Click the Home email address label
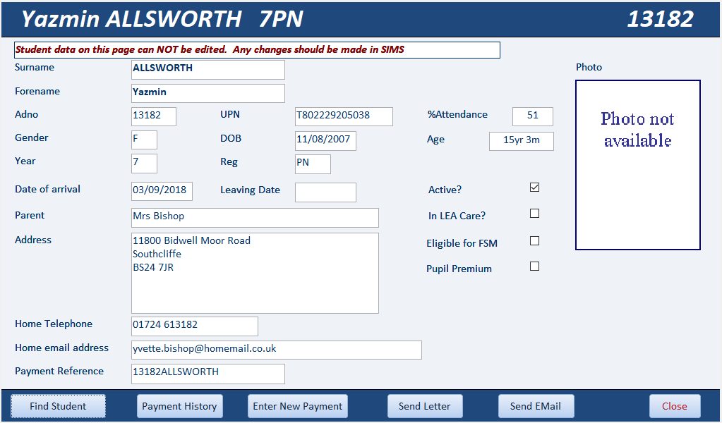The width and height of the screenshot is (722, 423). point(61,348)
